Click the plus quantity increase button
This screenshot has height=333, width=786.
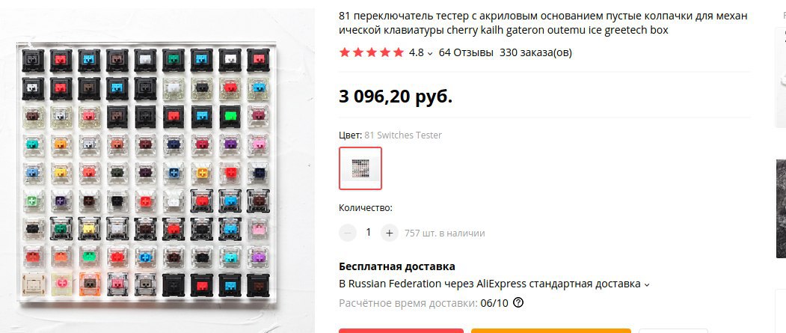[389, 233]
